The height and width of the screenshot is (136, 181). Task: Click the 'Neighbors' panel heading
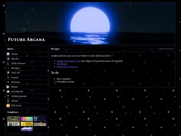tap(13, 112)
